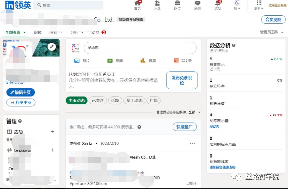This screenshot has height=189, width=288.
Task: Click 发布免费职位 button
Action: 182,80
